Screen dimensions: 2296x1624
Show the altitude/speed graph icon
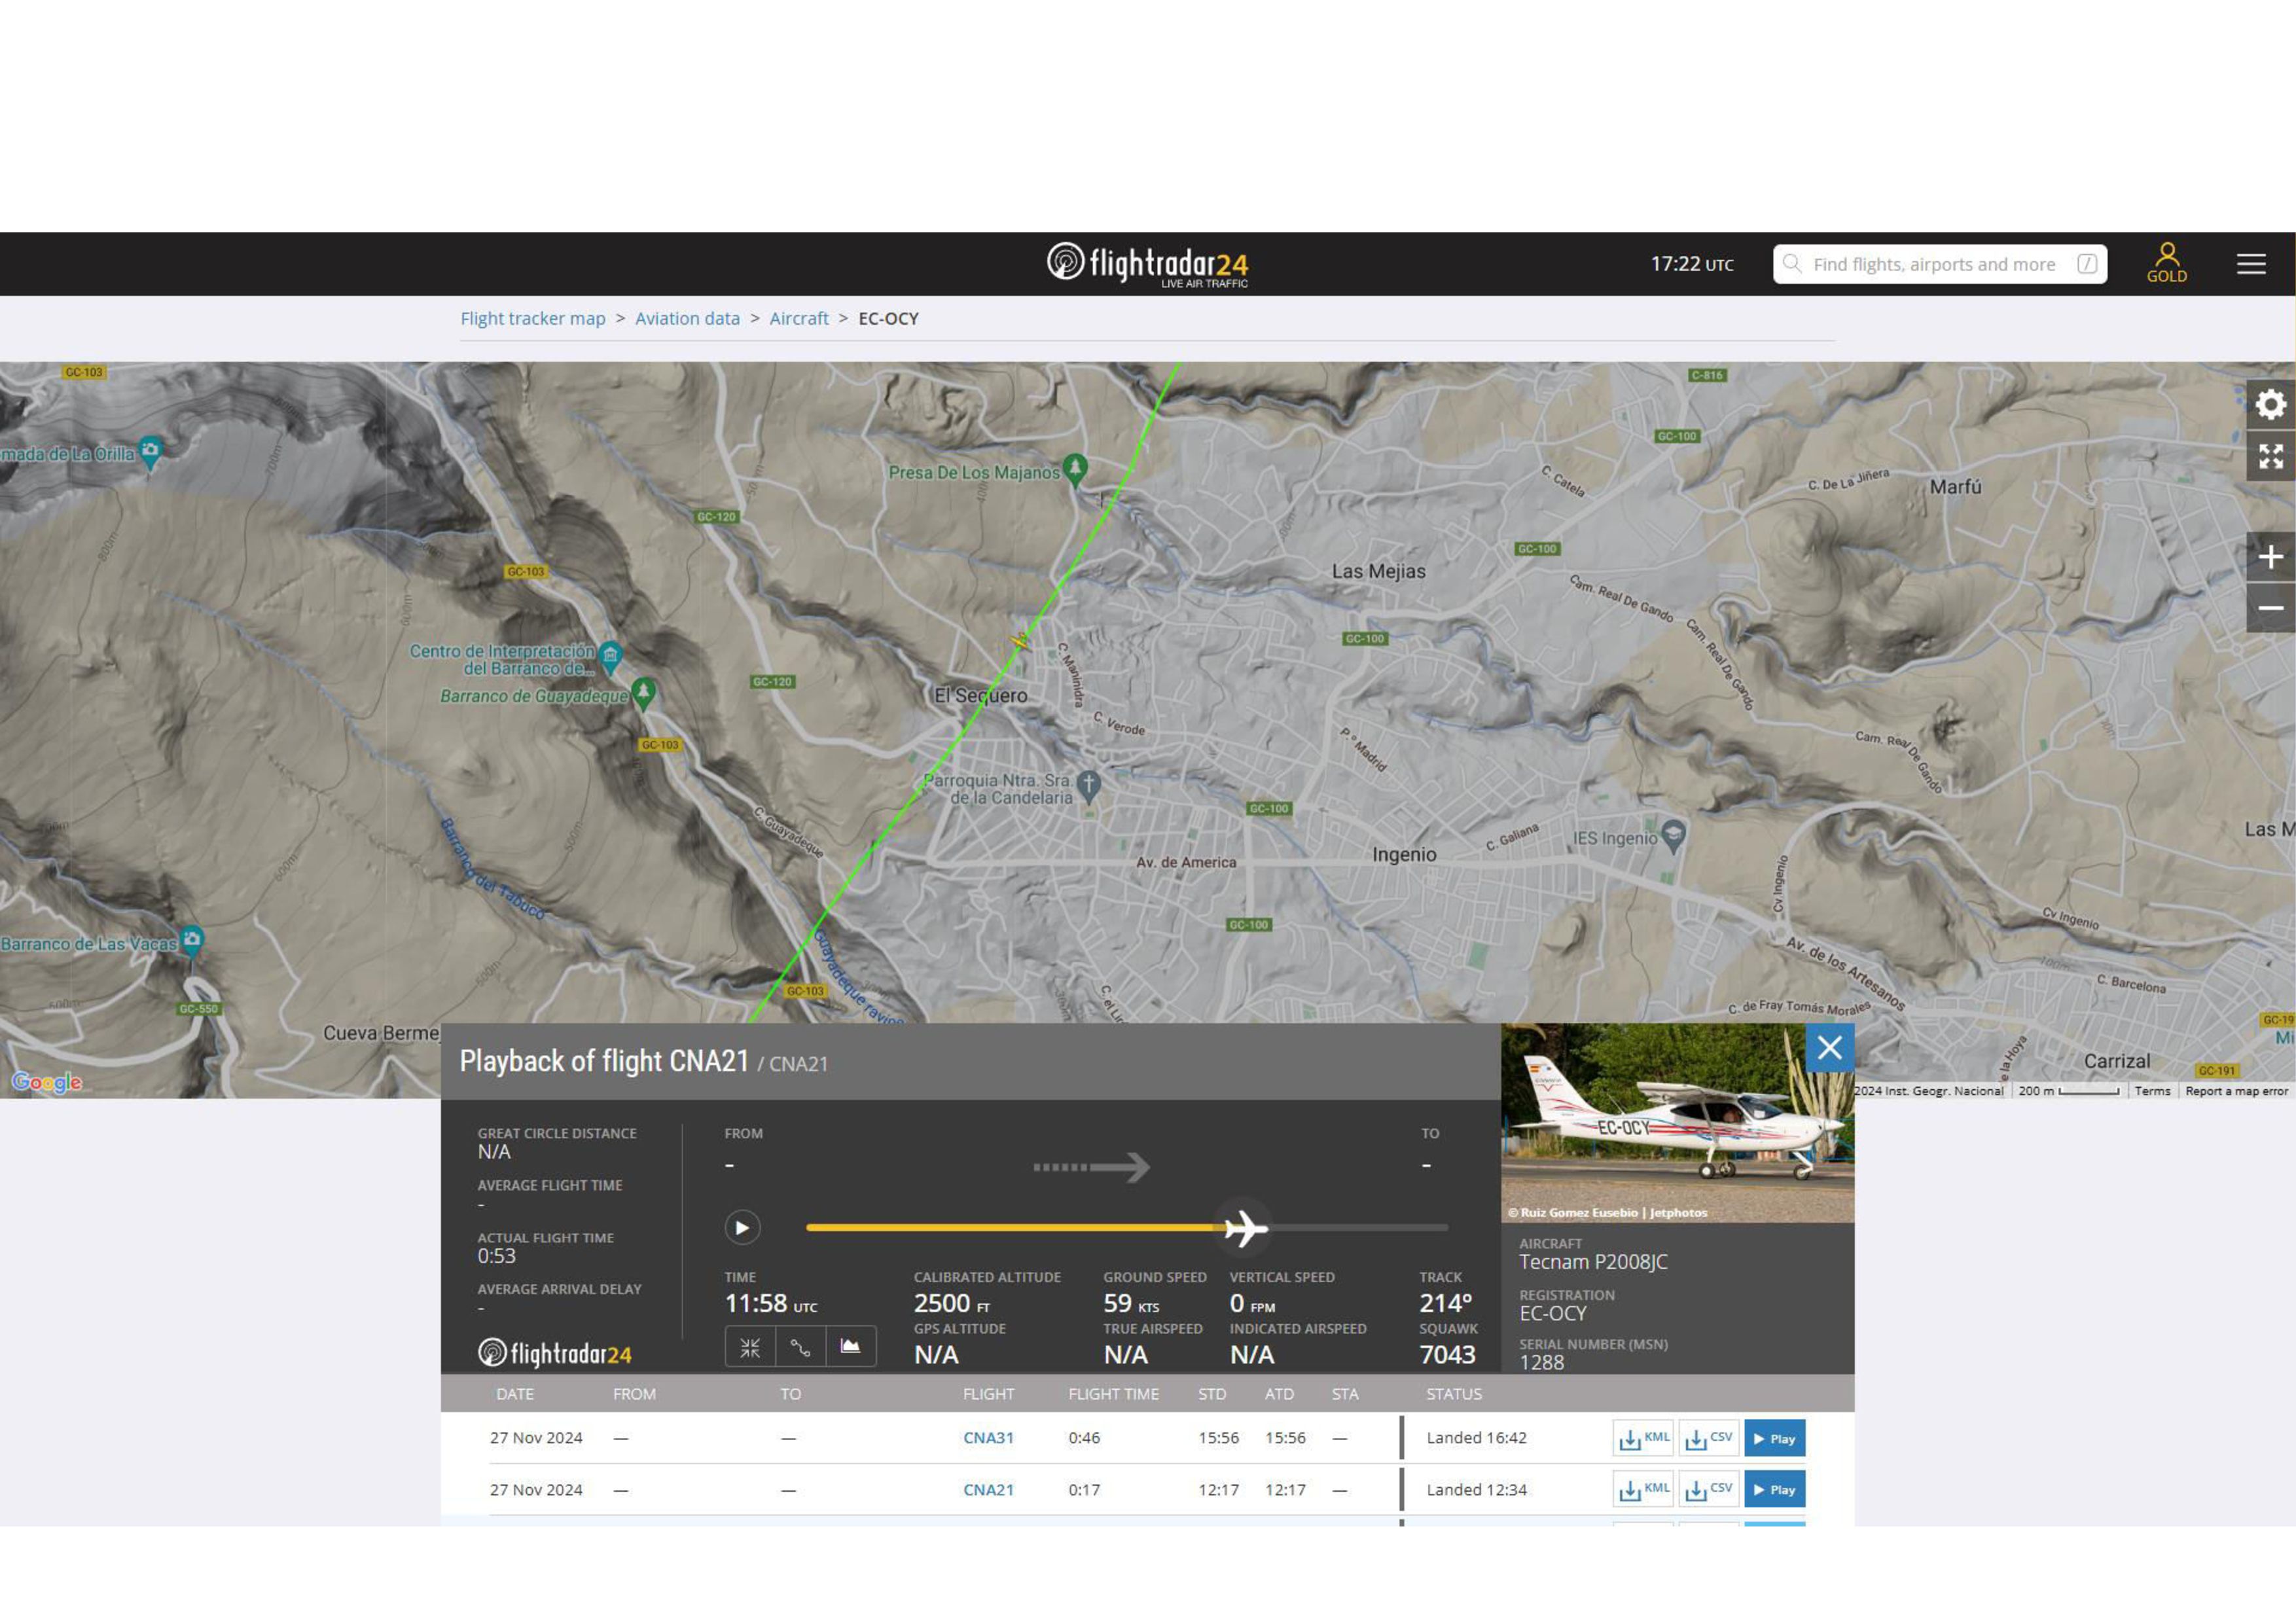pyautogui.click(x=850, y=1347)
